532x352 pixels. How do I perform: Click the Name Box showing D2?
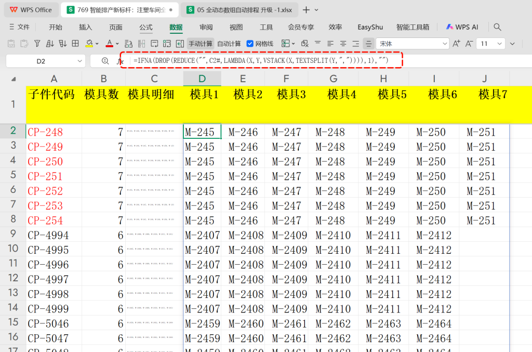[41, 61]
